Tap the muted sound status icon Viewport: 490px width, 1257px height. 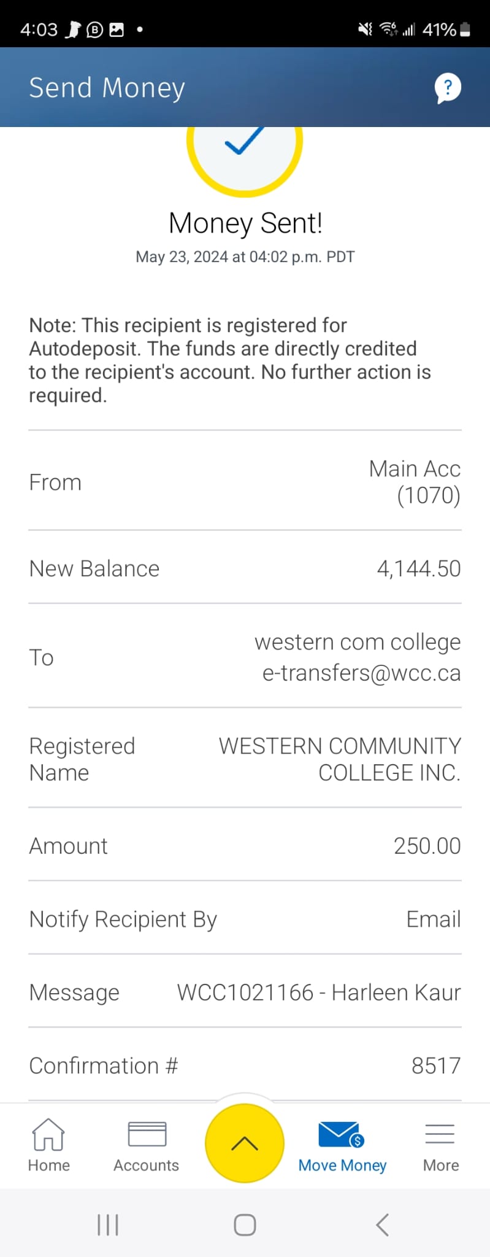point(366,29)
